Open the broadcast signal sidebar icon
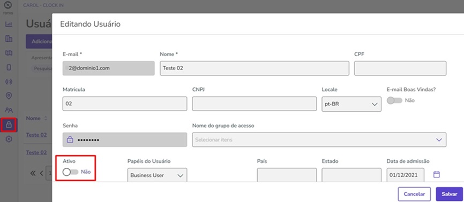Viewport: 464px width, 202px height. [9, 82]
